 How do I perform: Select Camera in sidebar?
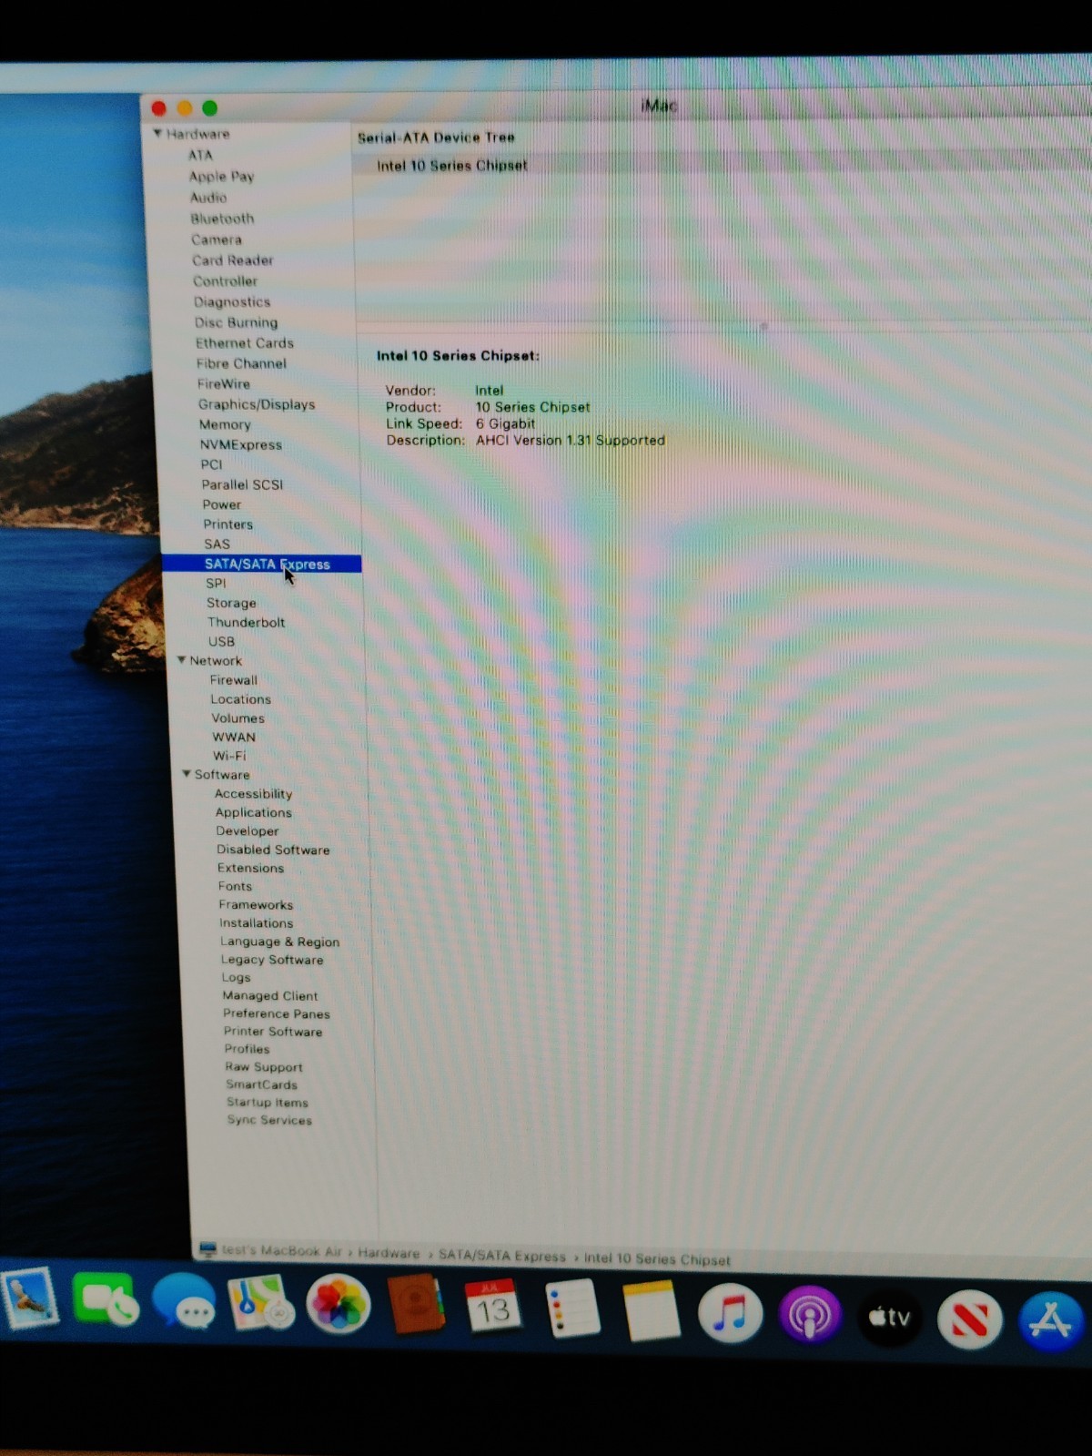216,239
